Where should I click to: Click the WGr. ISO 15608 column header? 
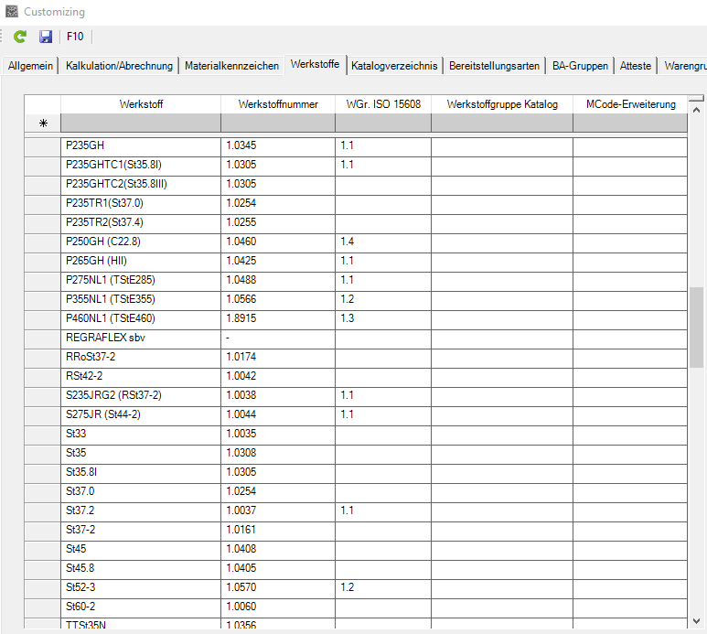click(x=383, y=104)
